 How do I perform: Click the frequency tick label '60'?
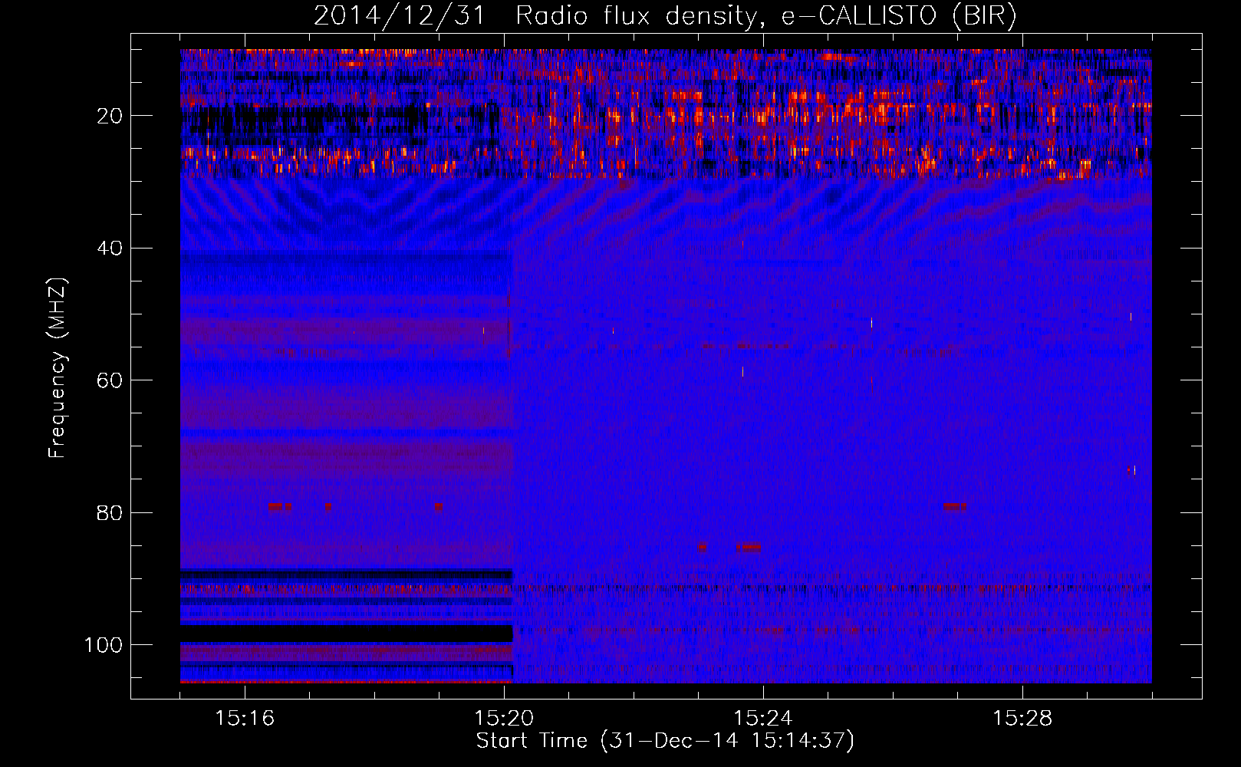[110, 381]
